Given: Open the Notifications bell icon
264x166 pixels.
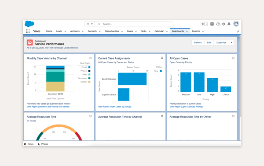Looking at the screenshot, I should pos(229,24).
